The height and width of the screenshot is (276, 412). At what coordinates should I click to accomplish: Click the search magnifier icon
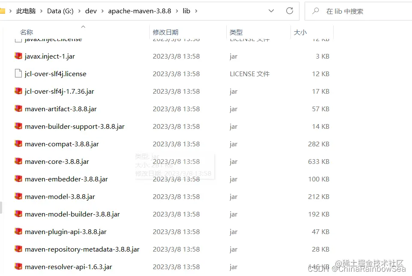(x=315, y=11)
